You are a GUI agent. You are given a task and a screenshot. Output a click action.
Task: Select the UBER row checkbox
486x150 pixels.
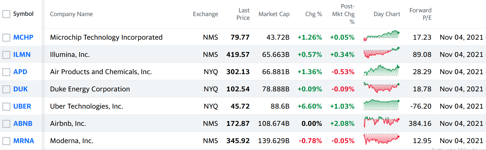(6, 106)
